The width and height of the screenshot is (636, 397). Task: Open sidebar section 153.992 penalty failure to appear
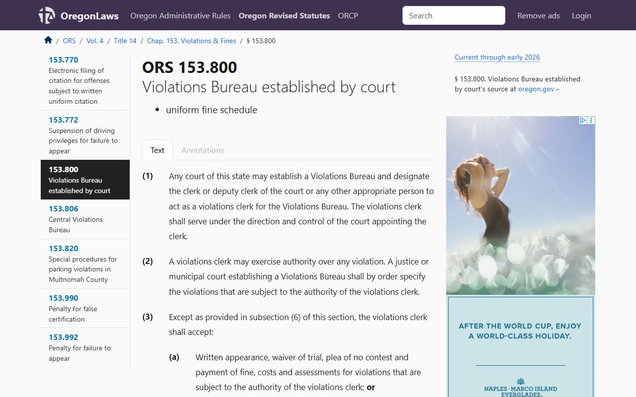(x=85, y=347)
